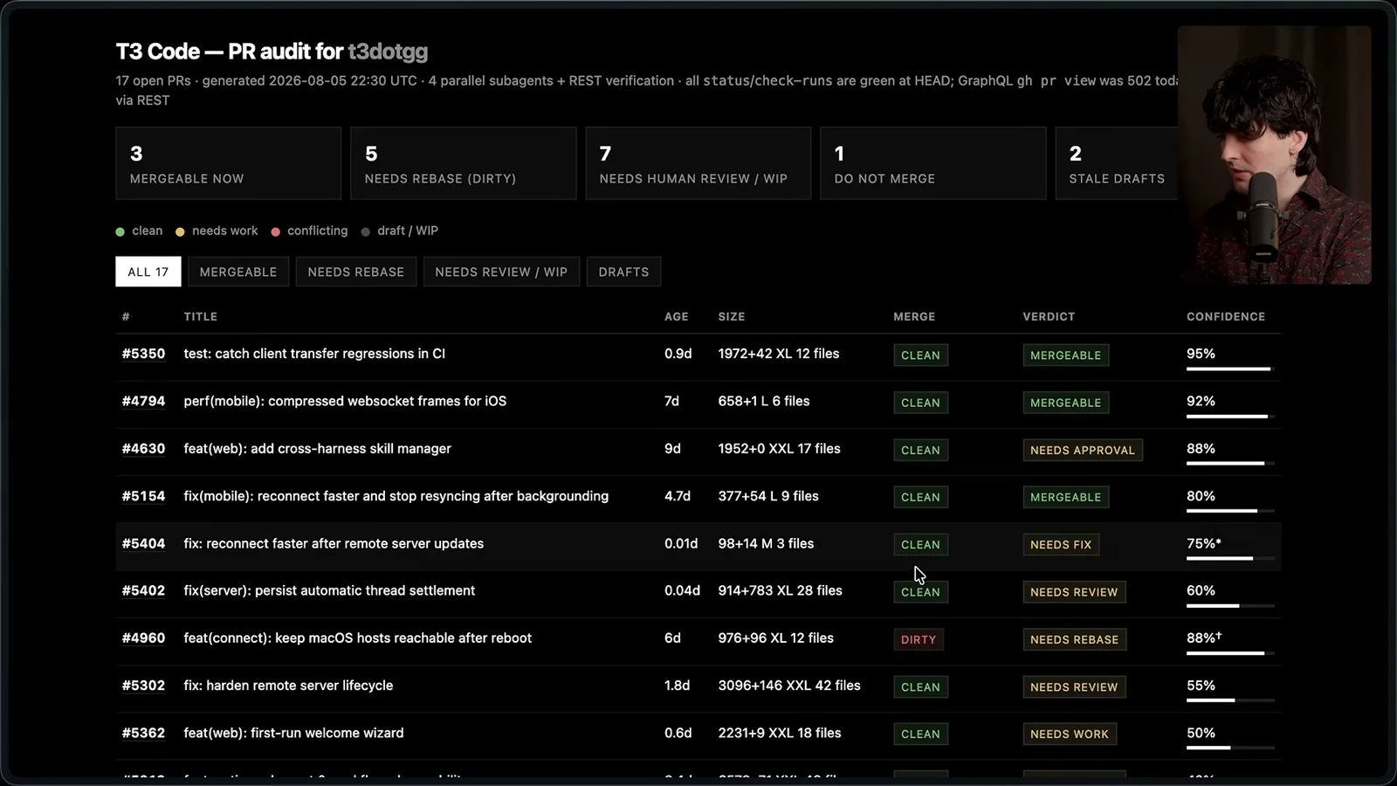Screen dimensions: 1397x786
Task: Open the 3 Mergeable Now summary card
Action: 228,163
